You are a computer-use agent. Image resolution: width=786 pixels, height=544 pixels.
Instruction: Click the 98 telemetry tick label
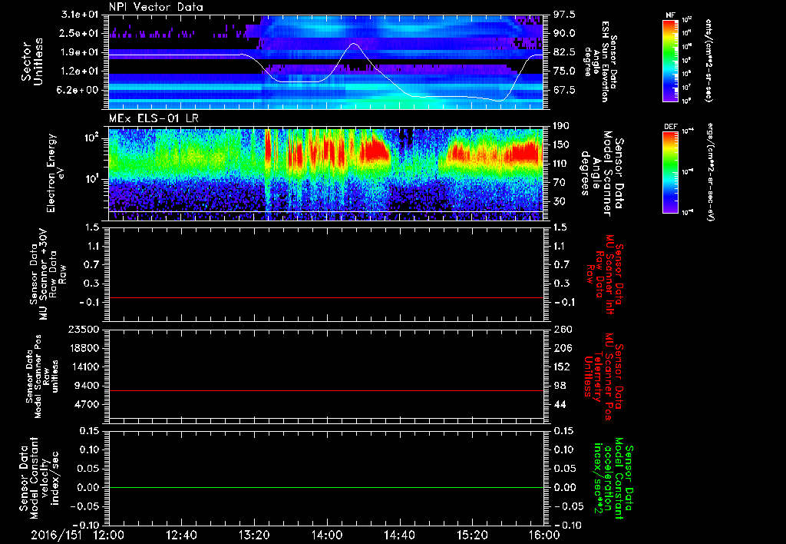(x=560, y=386)
